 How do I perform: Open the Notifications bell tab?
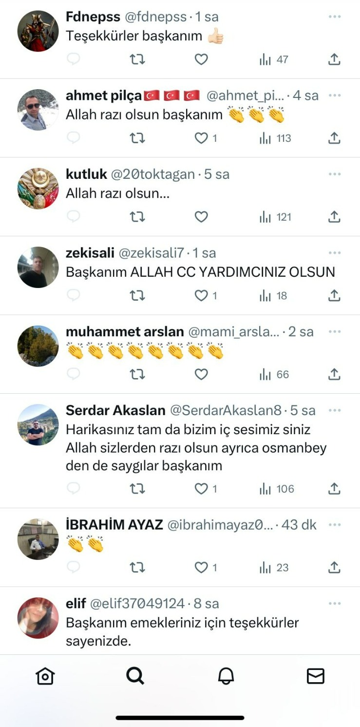(226, 676)
